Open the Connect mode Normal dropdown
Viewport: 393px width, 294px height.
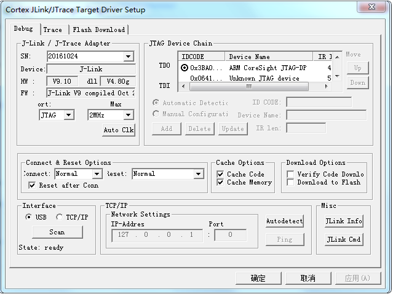point(97,173)
